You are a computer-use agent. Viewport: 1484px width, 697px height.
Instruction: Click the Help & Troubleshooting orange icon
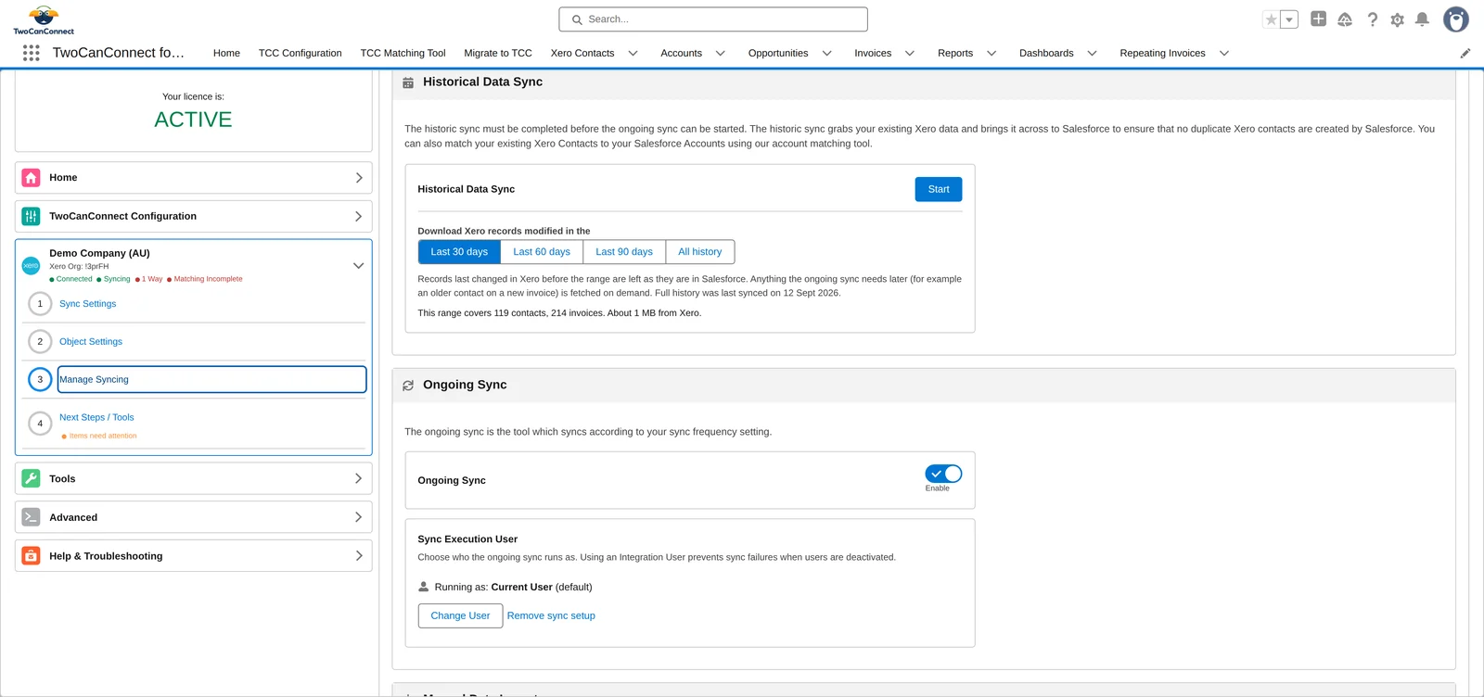(x=31, y=556)
